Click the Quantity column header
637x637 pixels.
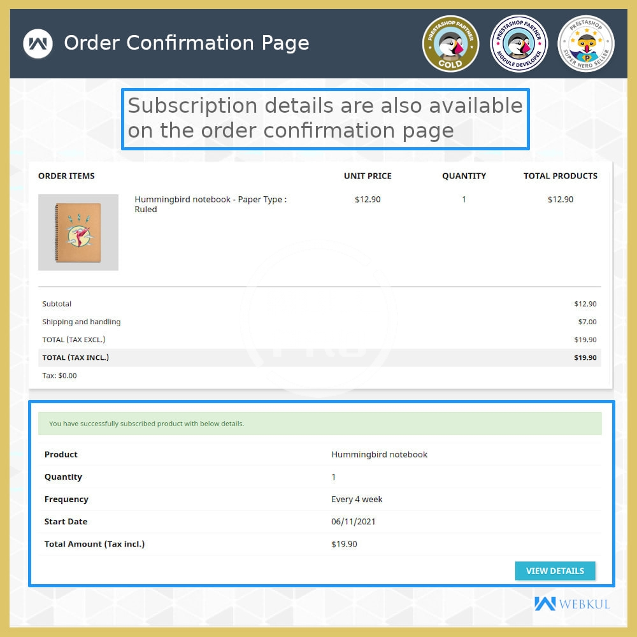pos(464,176)
